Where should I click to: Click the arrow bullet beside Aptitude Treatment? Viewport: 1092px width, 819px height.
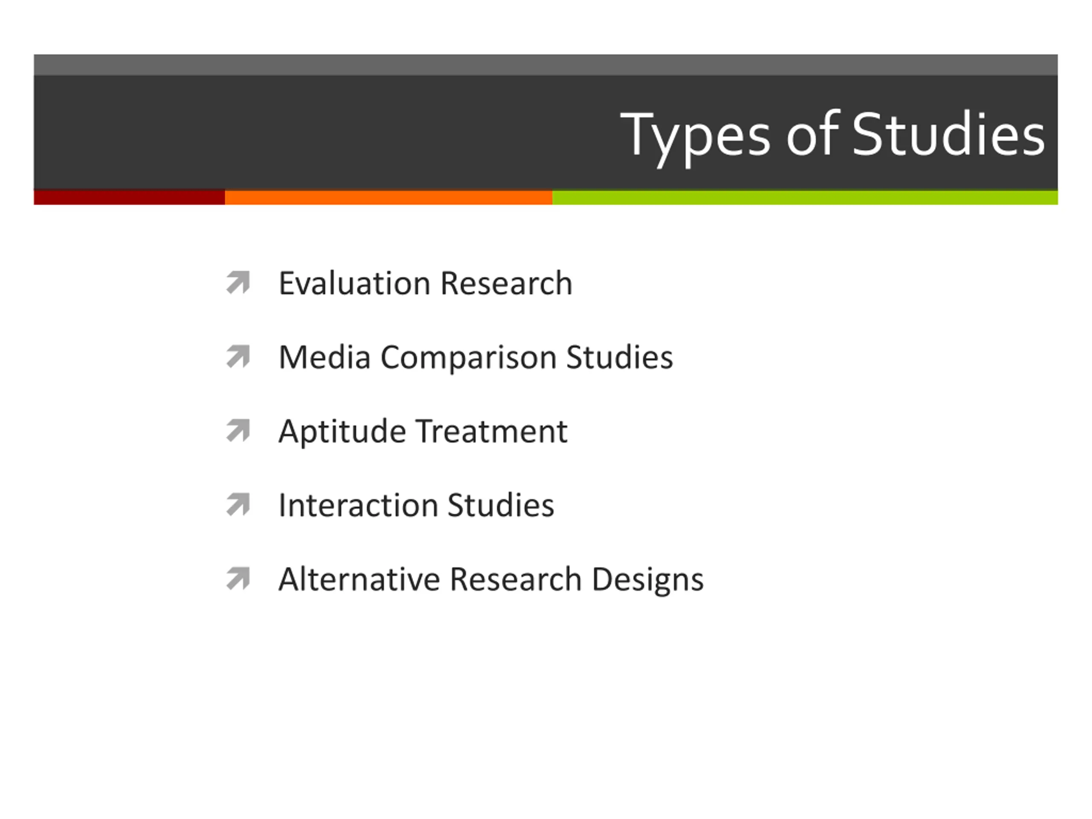tap(238, 430)
